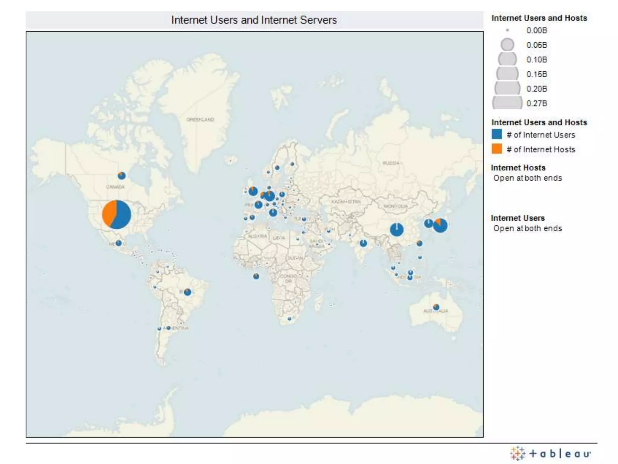The height and width of the screenshot is (464, 618).
Task: Click the Brazil pie chart marker
Action: pyautogui.click(x=187, y=292)
